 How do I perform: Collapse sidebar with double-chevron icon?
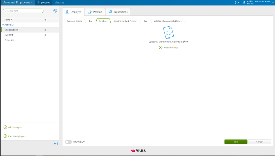(56, 144)
